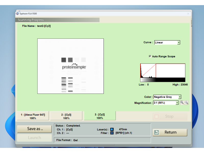Click the zoom in magnifier icon

click(x=182, y=103)
